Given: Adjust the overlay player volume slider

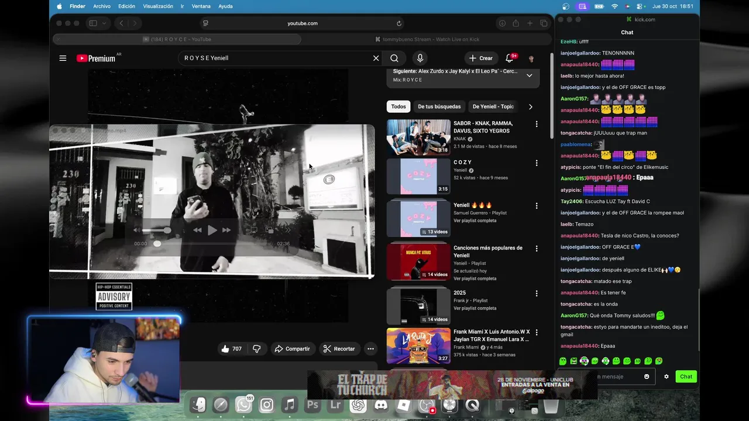Looking at the screenshot, I should pos(157,230).
